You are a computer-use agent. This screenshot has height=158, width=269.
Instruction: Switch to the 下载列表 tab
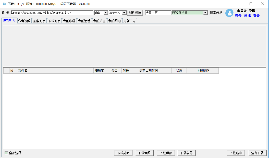point(54,21)
